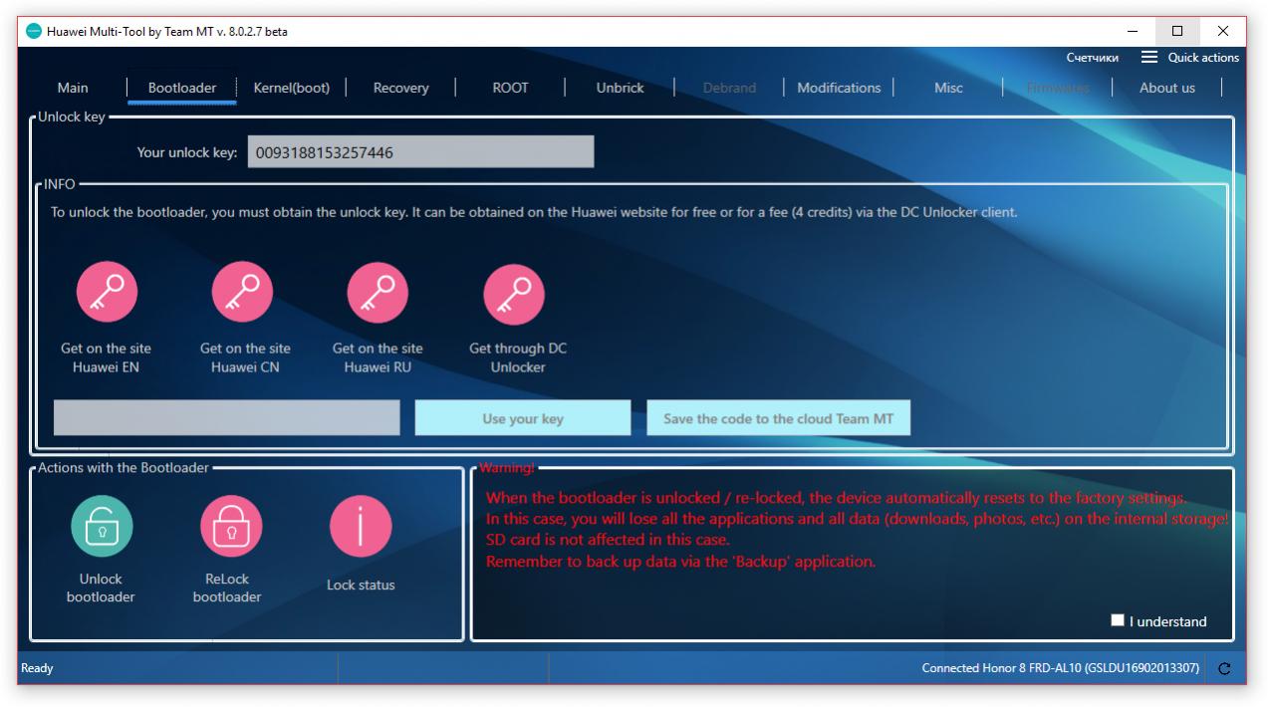Click the Warning! heading label
This screenshot has height=707, width=1268.
point(506,468)
